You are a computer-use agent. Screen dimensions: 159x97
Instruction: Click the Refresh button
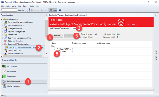(x=57, y=36)
